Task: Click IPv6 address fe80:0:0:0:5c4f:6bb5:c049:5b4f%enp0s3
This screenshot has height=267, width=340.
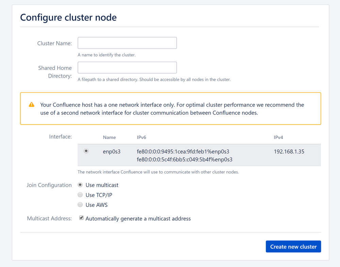Action: (184, 160)
